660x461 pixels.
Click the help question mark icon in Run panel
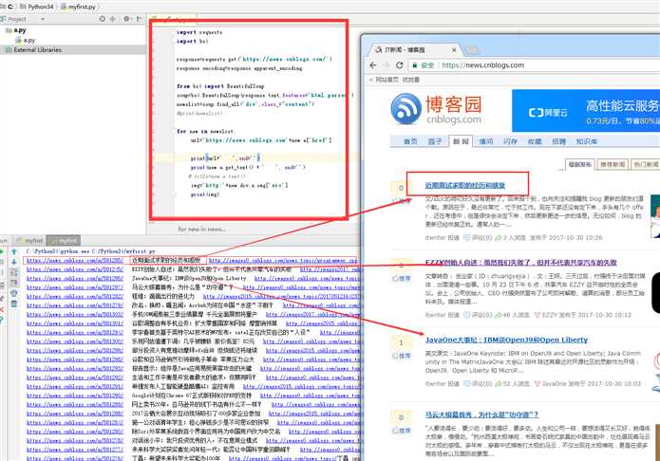coord(2,320)
